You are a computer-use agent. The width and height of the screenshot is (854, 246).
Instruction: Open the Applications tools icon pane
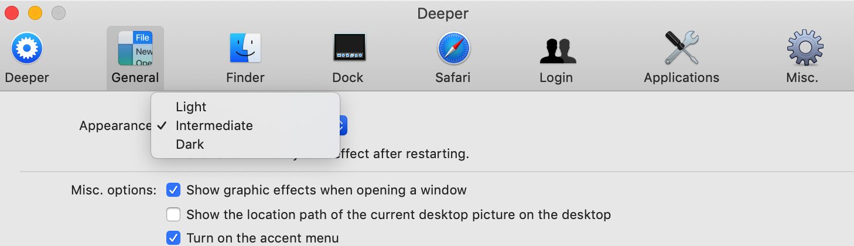(681, 48)
